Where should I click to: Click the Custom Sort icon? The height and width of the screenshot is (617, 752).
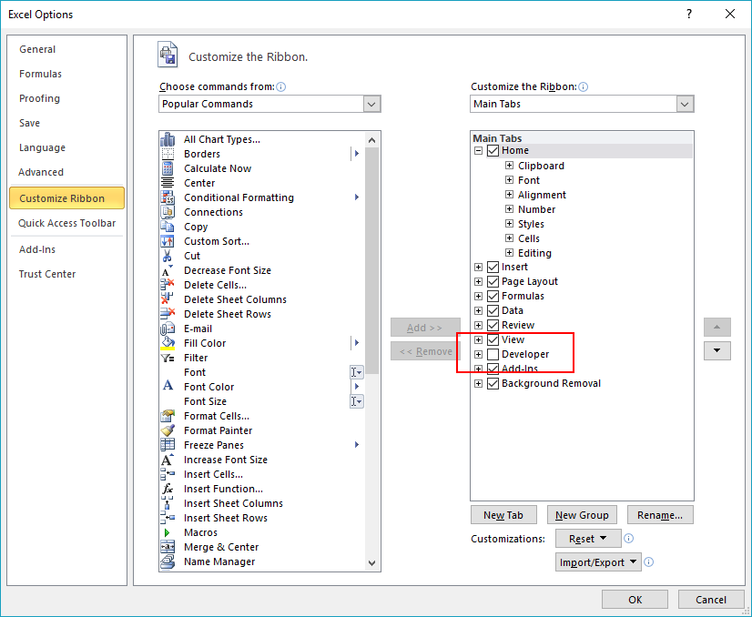168,241
